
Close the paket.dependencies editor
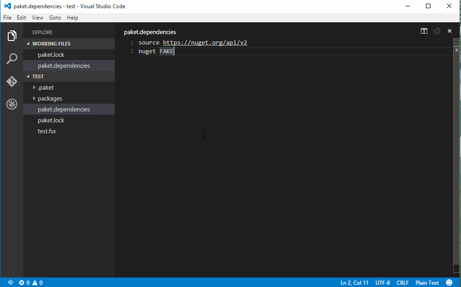450,31
